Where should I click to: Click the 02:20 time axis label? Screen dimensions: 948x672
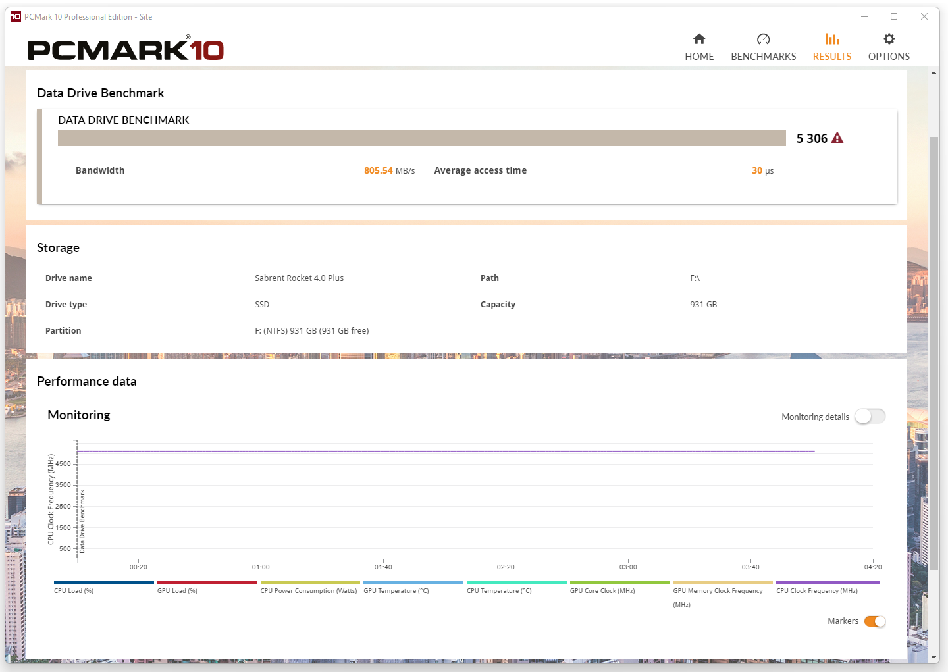[506, 567]
